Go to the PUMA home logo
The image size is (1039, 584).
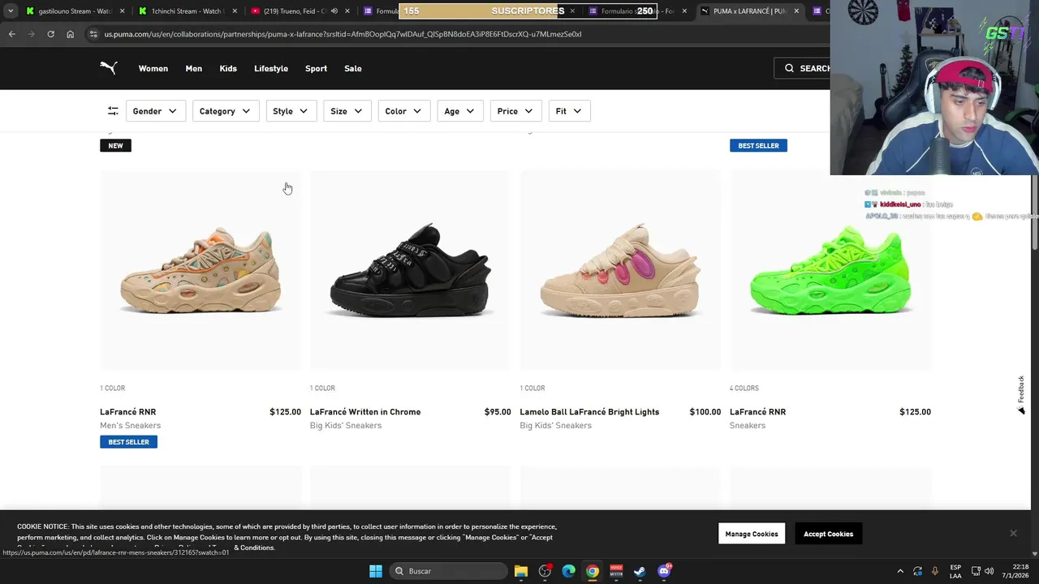tap(109, 68)
